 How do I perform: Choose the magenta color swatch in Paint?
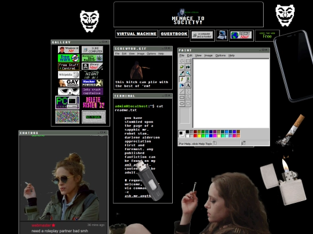215,136
